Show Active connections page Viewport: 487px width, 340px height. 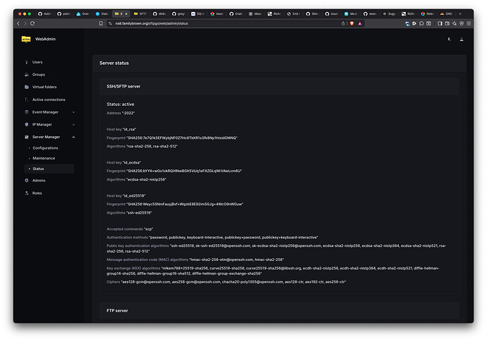[x=49, y=99]
